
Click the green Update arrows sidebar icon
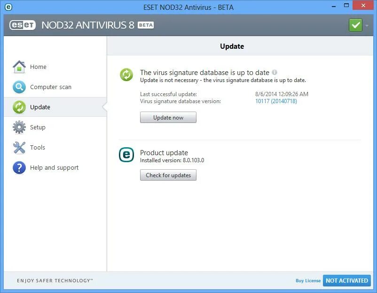(19, 107)
